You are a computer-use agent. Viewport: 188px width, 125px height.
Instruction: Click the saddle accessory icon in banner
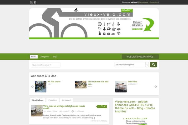pyautogui.click(x=104, y=29)
